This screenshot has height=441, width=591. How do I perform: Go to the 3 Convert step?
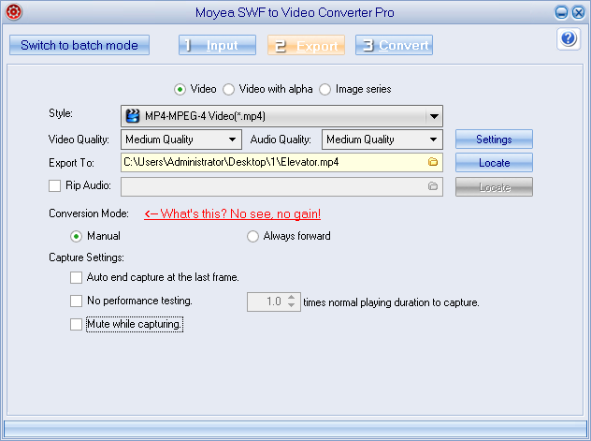coord(394,45)
